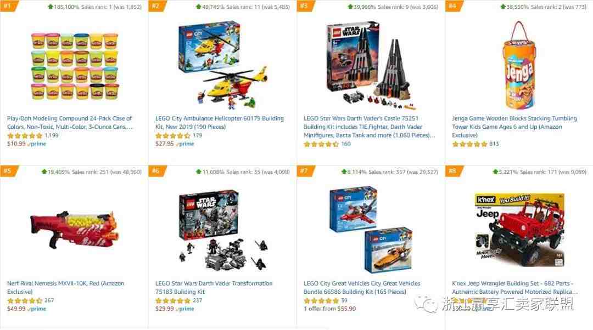Open the K'nex Jeep Wrangler box image
This screenshot has width=593, height=330.
pos(519,230)
